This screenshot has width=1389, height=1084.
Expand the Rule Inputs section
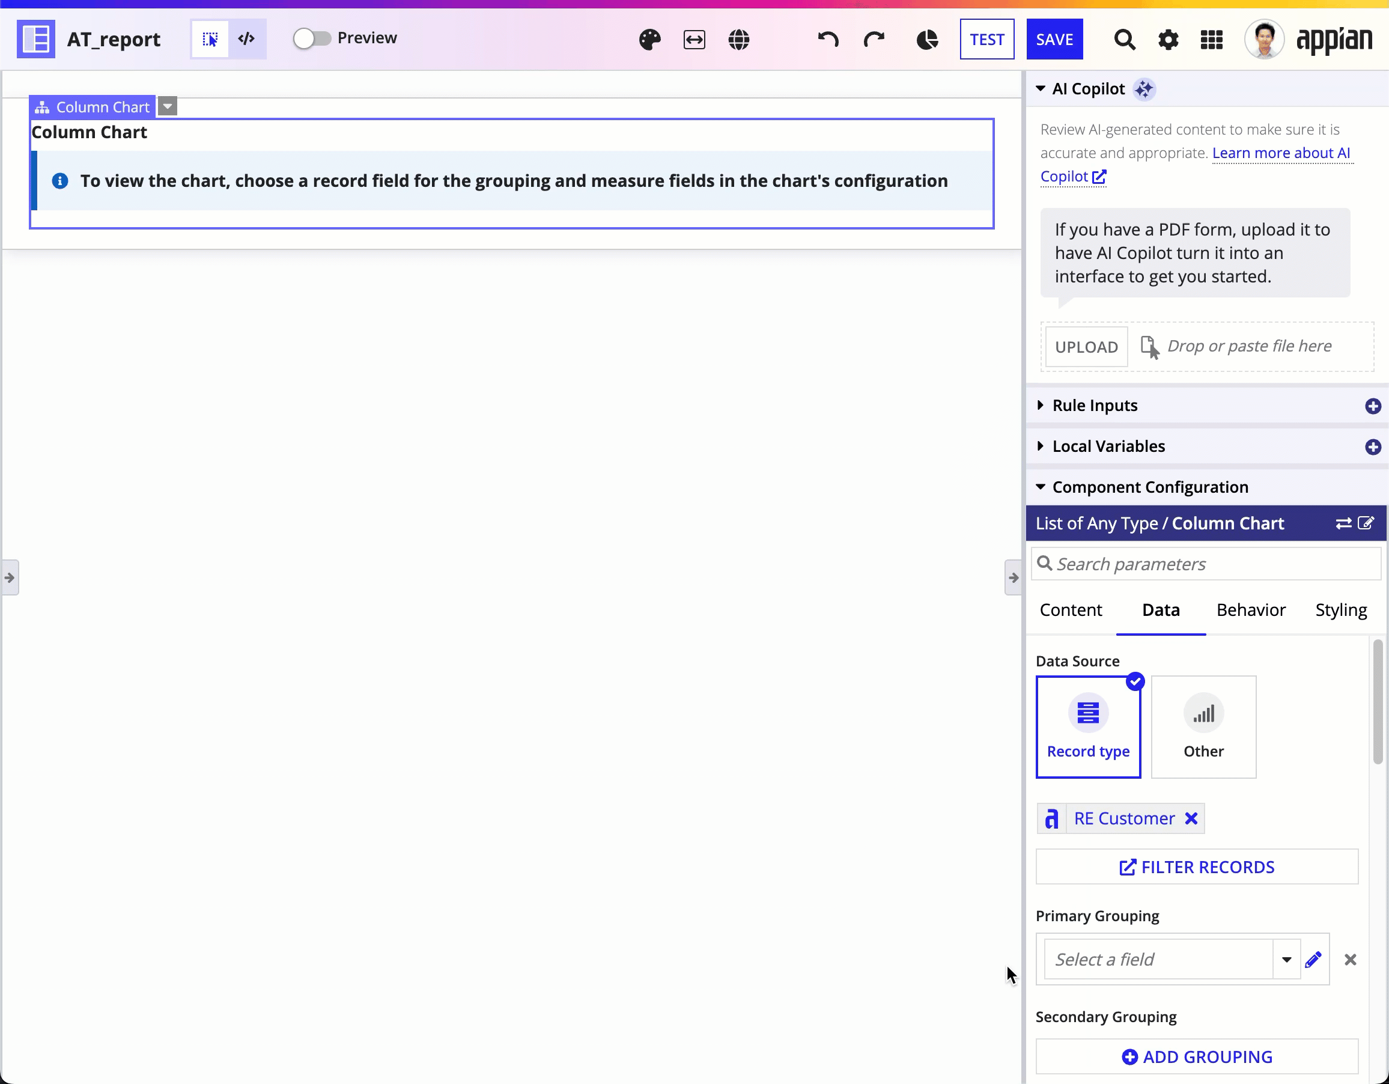(1040, 405)
